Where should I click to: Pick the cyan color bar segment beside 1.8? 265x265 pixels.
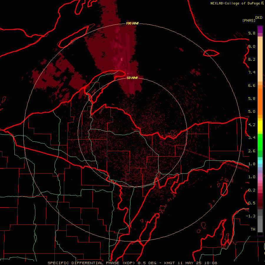tap(260, 162)
